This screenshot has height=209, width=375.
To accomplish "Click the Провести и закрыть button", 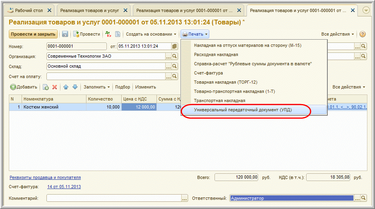I will pyautogui.click(x=33, y=34).
